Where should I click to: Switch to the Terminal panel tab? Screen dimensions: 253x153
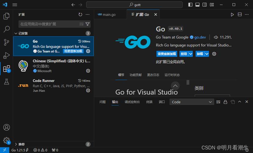pos(149,102)
